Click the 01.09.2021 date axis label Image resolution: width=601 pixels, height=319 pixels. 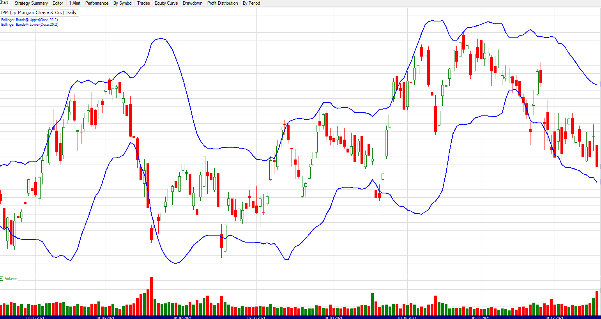pos(334,317)
